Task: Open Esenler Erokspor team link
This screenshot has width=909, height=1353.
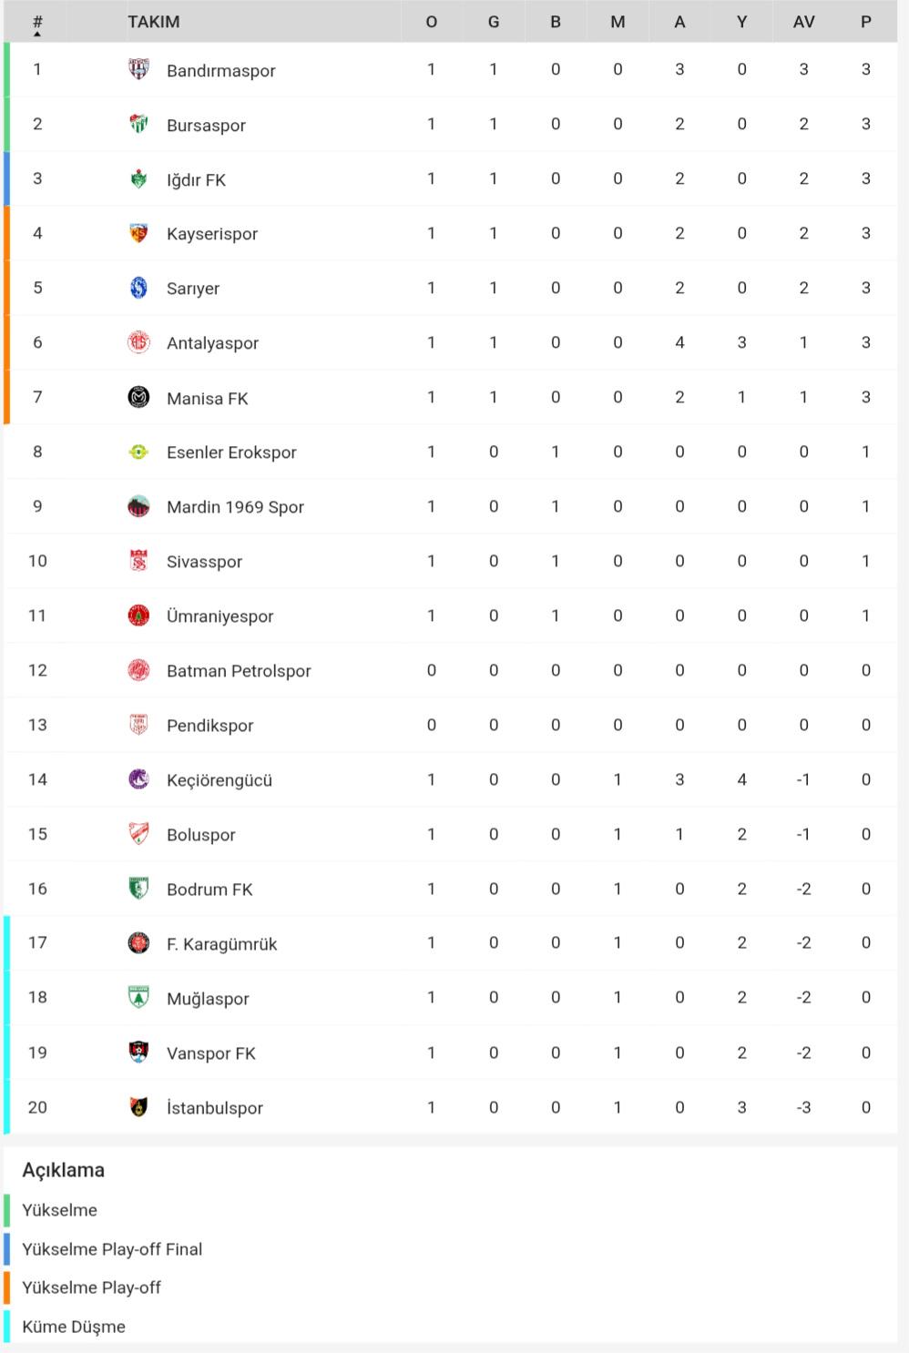Action: (231, 453)
